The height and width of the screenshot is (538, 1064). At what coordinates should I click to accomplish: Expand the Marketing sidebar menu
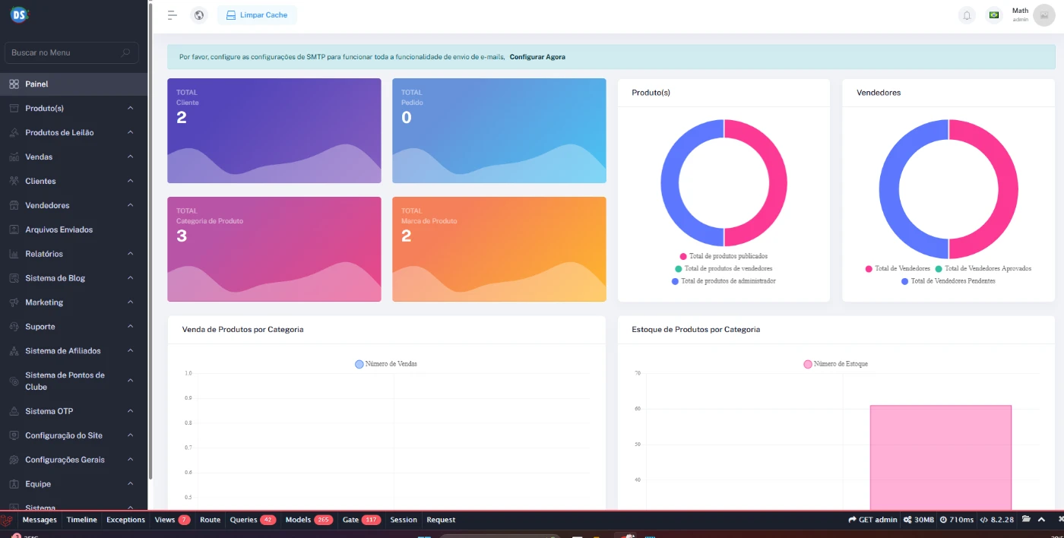tap(74, 302)
